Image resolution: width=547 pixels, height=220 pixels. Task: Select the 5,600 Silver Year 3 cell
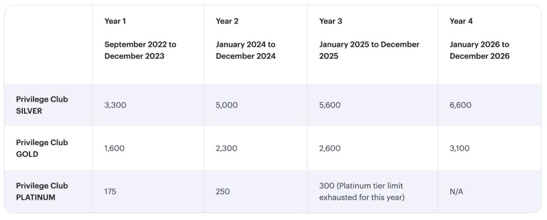coord(330,105)
